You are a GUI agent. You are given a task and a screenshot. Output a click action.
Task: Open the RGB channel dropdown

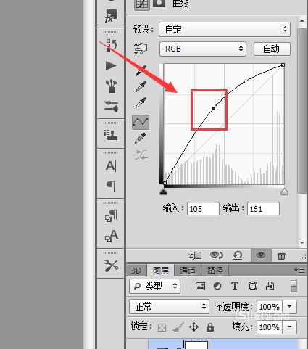203,49
